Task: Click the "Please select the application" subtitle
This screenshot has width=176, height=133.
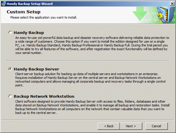Action: tap(44, 18)
